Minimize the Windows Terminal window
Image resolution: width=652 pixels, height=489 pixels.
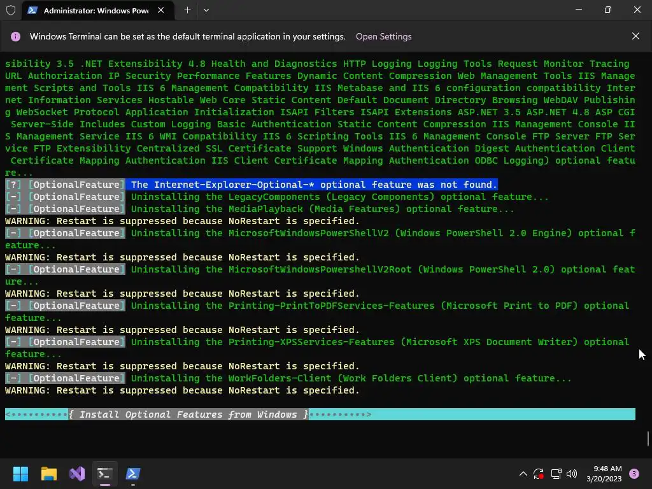pos(578,10)
